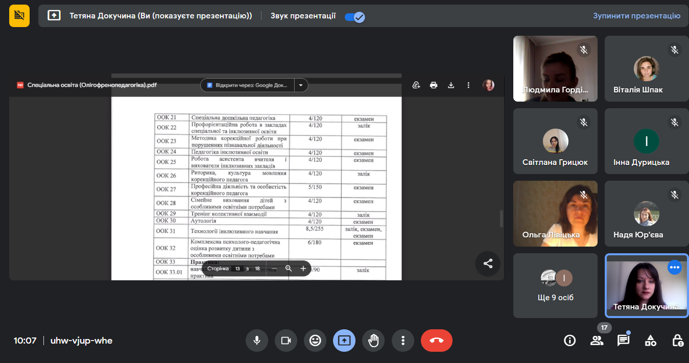Raise hand in the meeting
The image size is (689, 363).
(373, 341)
